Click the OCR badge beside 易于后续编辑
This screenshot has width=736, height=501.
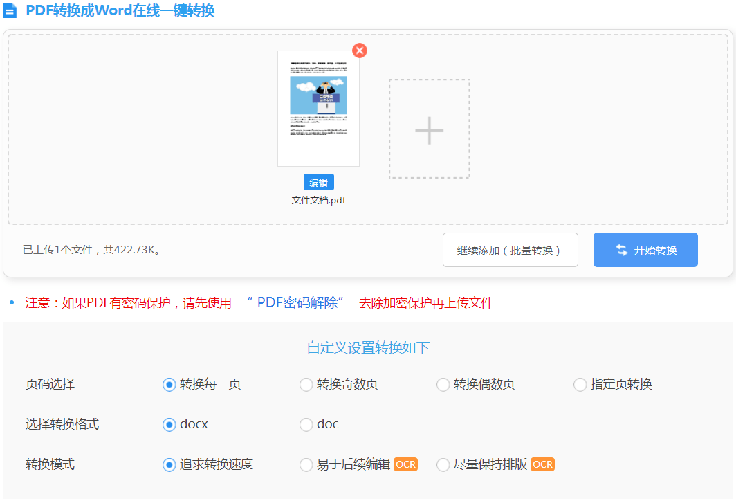[405, 464]
